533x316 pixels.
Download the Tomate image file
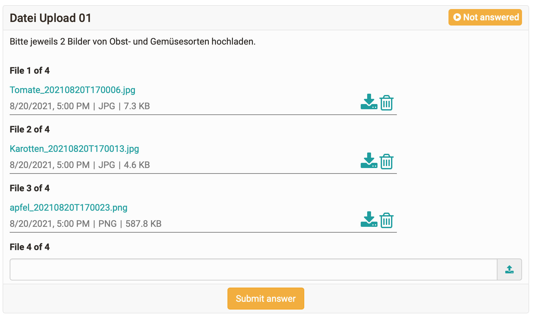point(369,102)
